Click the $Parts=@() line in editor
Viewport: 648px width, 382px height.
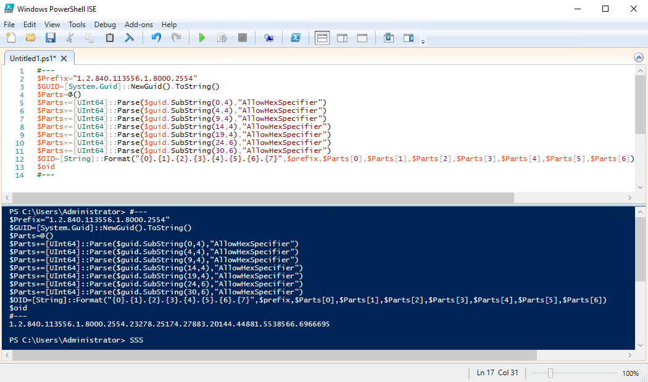point(59,94)
